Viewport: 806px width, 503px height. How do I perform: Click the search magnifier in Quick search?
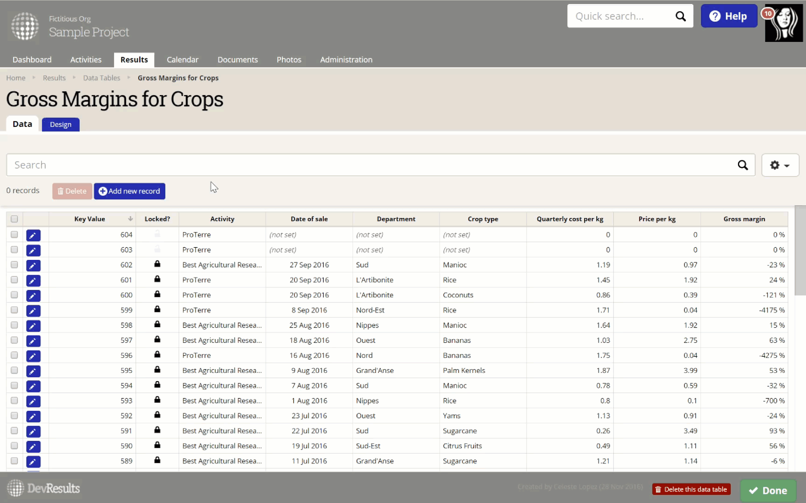[x=680, y=16]
